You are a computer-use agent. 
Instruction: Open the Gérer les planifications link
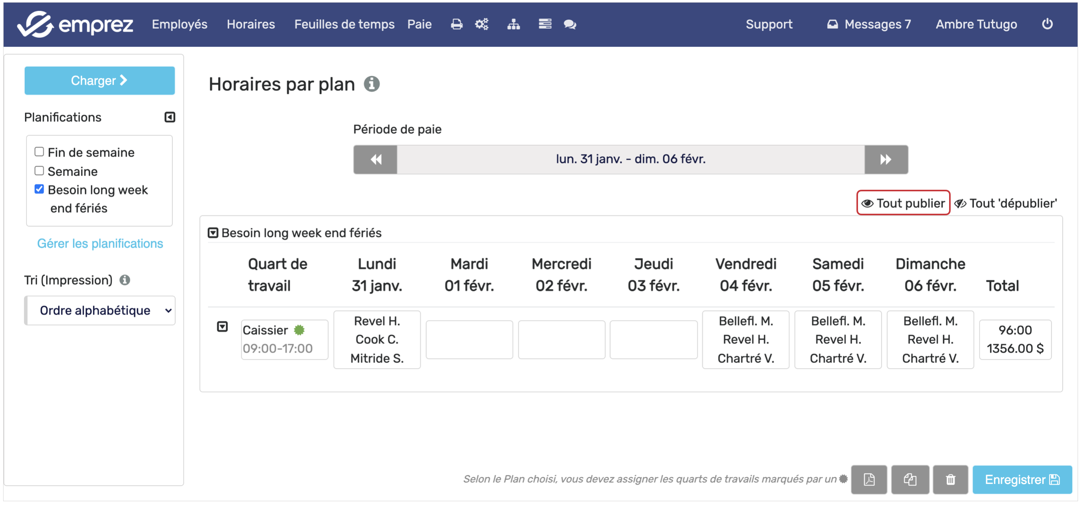[x=100, y=243]
